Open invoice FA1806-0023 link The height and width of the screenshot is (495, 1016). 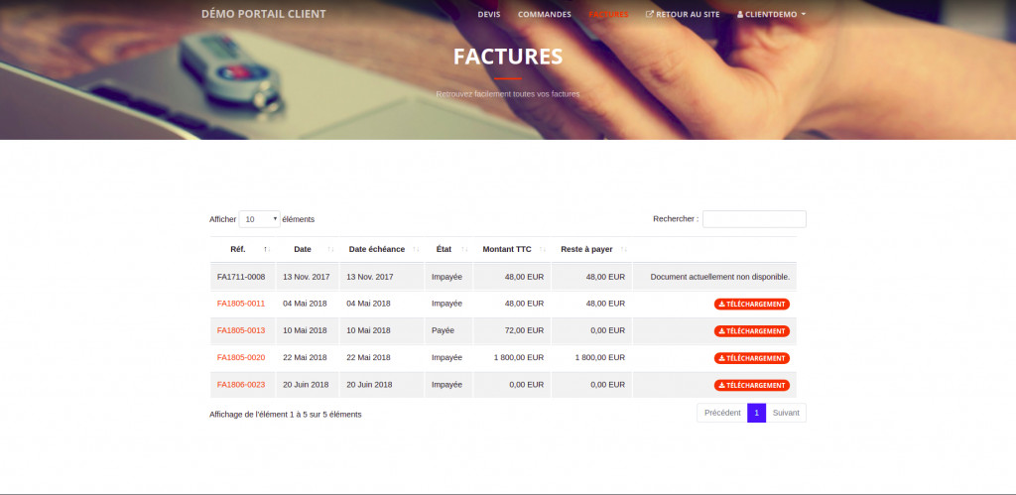[x=241, y=385]
